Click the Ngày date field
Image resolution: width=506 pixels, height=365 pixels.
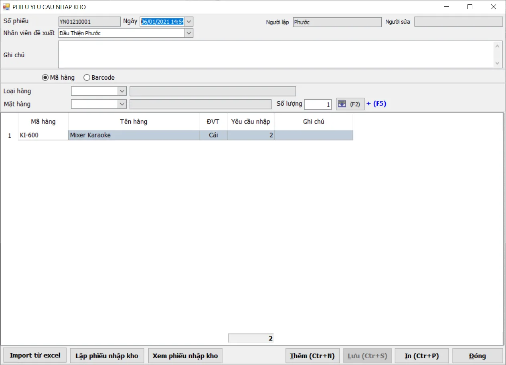(162, 22)
